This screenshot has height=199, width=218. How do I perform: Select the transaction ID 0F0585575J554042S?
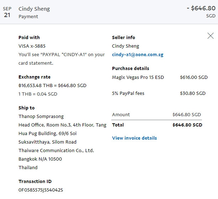coord(41,190)
